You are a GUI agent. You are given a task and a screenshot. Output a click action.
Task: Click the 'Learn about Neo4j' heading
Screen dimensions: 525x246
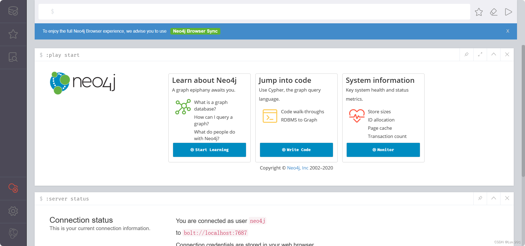(x=204, y=80)
